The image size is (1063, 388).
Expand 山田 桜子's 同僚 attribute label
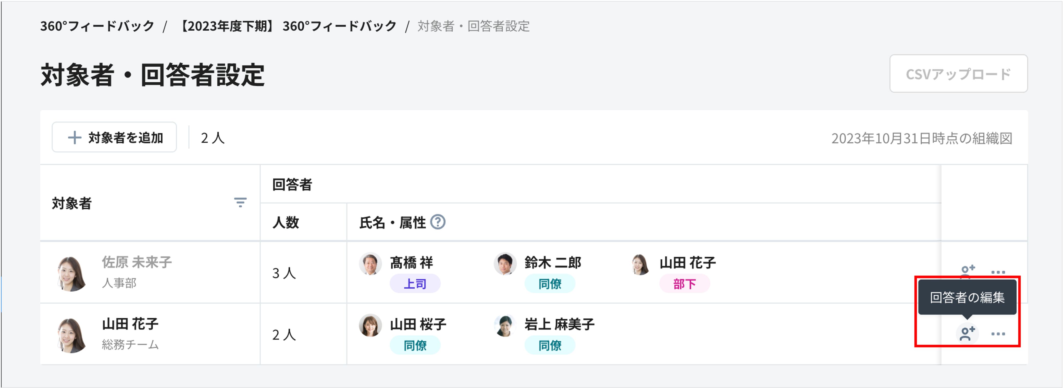pos(415,346)
